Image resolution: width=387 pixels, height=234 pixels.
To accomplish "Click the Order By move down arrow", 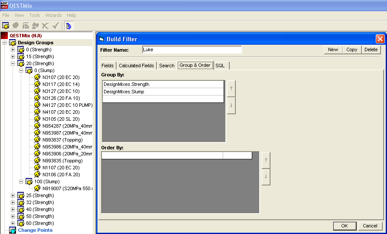I will coord(266,177).
